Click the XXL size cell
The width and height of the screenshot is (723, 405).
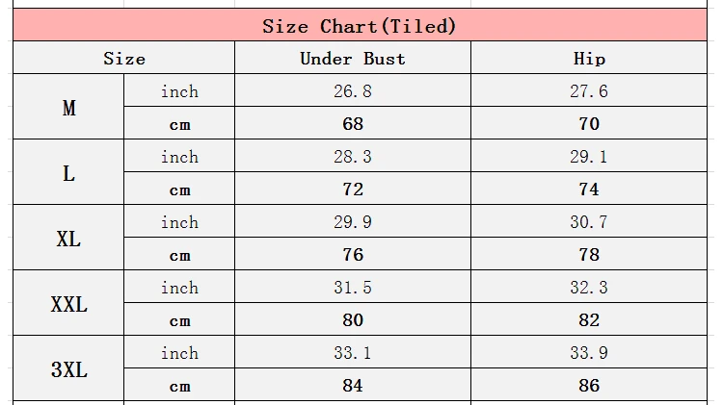click(68, 303)
